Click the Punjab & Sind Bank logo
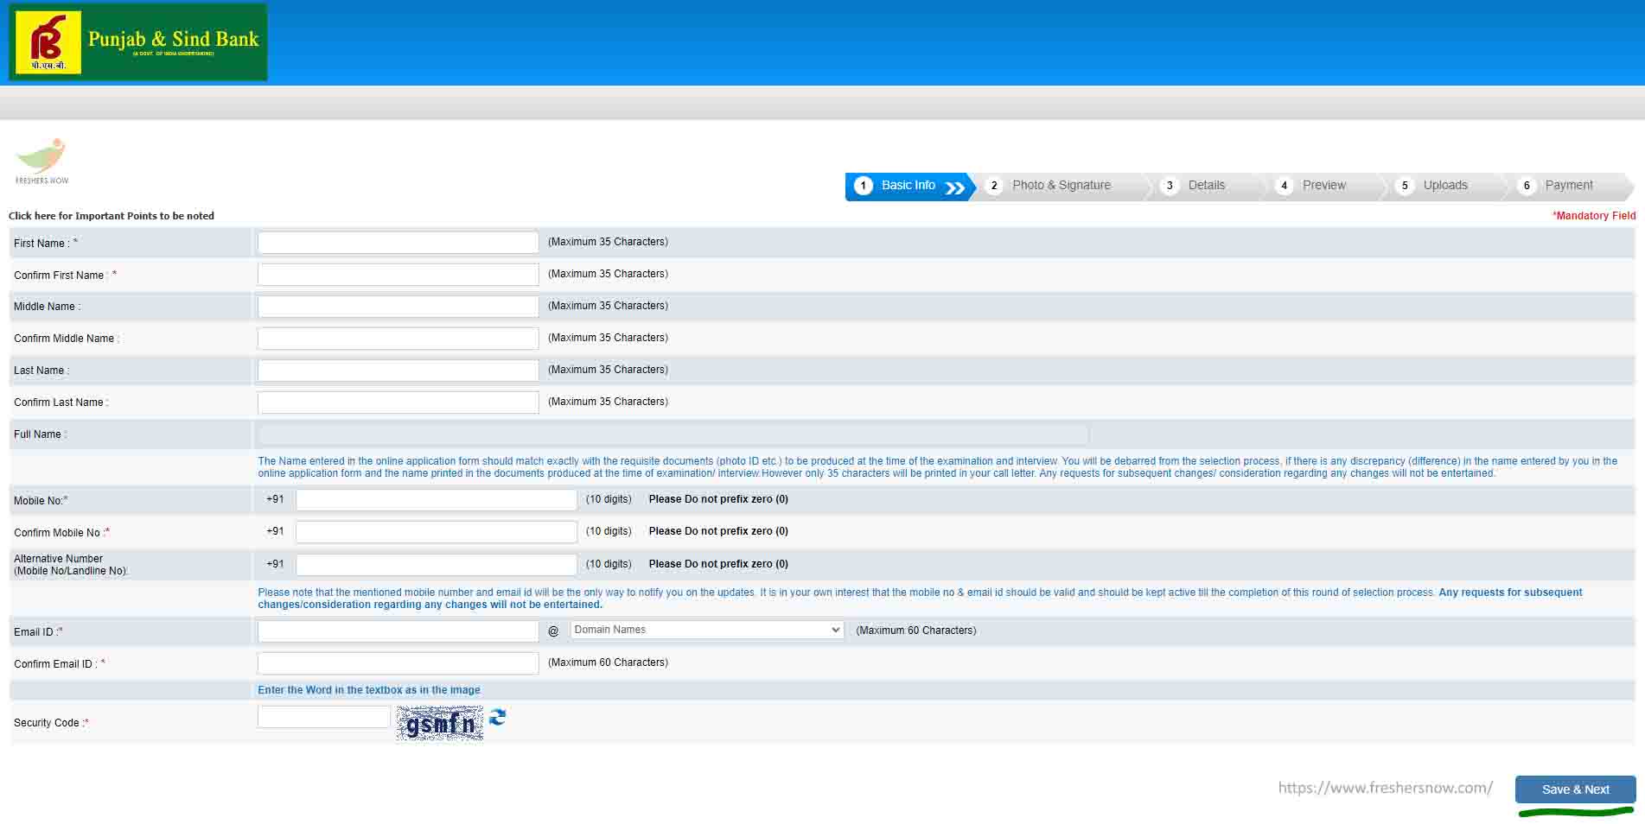Viewport: 1645px width, 824px height. pos(138,42)
